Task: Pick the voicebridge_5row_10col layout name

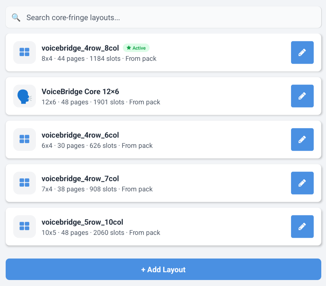Action: pyautogui.click(x=82, y=222)
